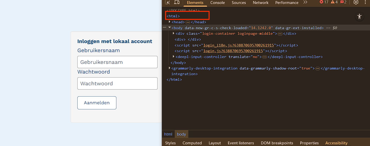Select html in breadcrumb bar
This screenshot has height=146, width=370.
click(168, 134)
